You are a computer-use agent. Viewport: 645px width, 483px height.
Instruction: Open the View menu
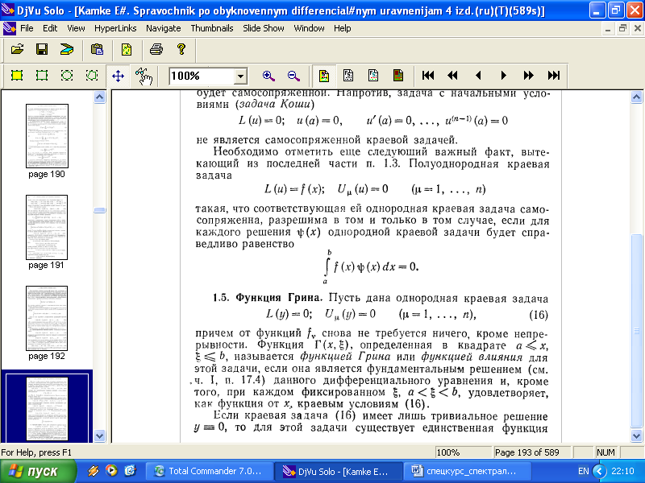tap(76, 28)
